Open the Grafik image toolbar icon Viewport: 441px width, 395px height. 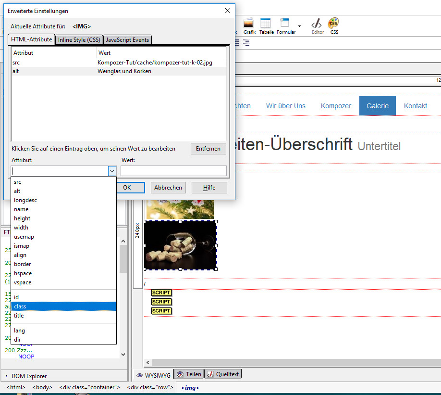[249, 26]
